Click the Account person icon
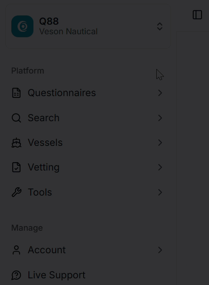209x285 pixels. point(16,250)
